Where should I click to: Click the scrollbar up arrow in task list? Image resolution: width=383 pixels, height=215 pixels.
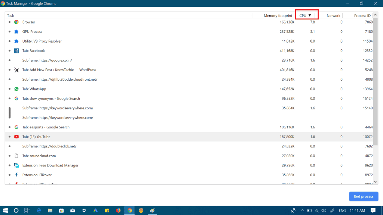376,15
